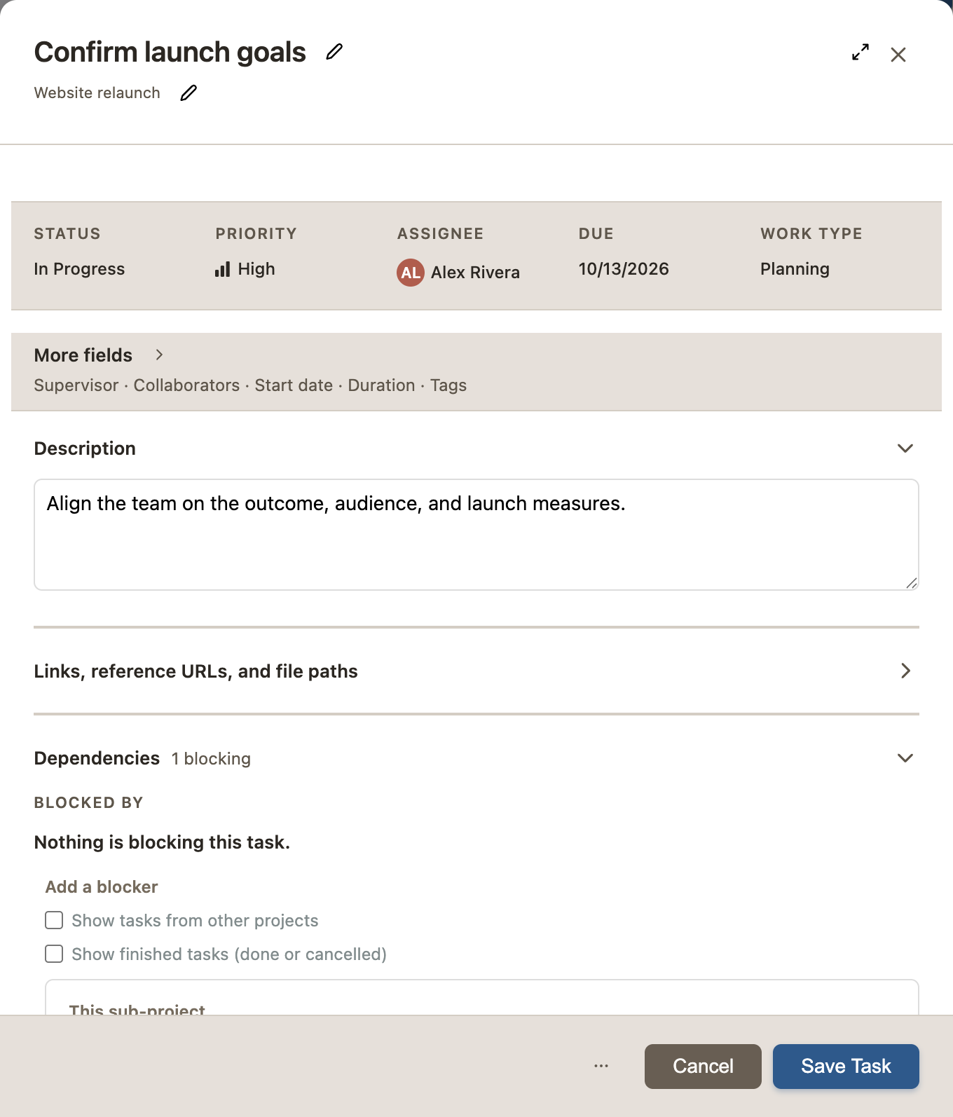
Task: Click the 1 blocking count label
Action: (x=211, y=759)
